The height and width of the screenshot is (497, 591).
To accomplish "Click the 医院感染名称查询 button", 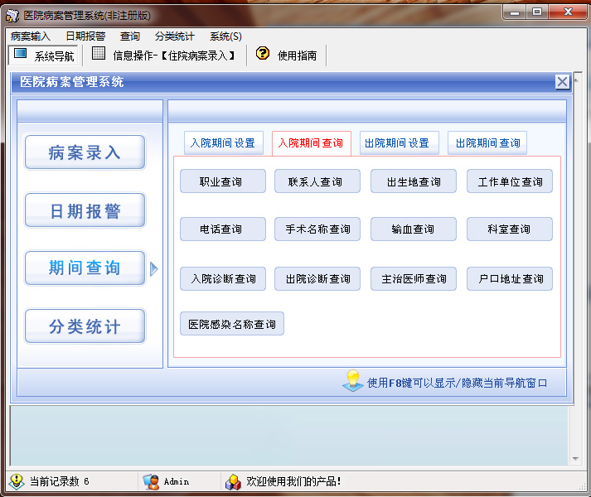I will pyautogui.click(x=232, y=324).
